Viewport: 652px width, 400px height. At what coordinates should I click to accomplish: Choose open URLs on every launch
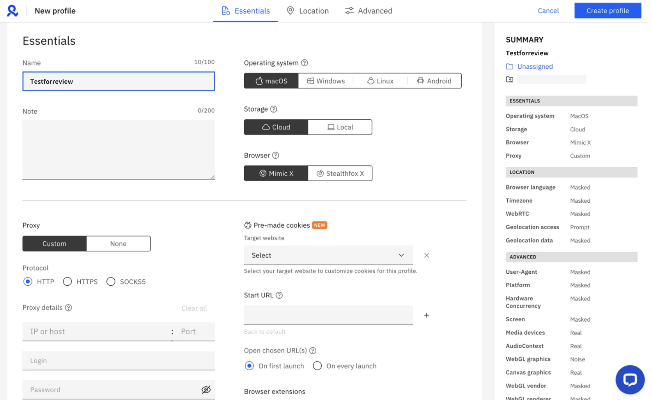coord(317,366)
